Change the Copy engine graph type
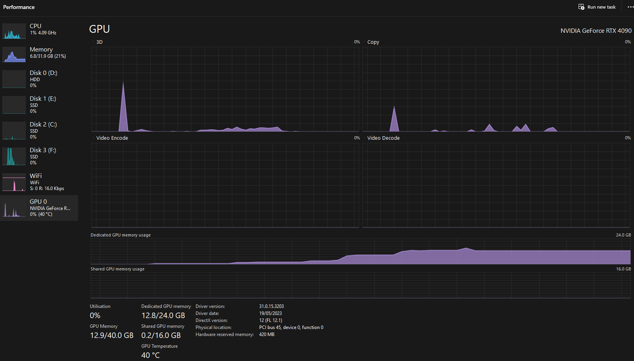 click(x=364, y=42)
